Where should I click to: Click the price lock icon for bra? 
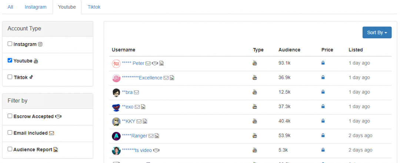pyautogui.click(x=323, y=92)
